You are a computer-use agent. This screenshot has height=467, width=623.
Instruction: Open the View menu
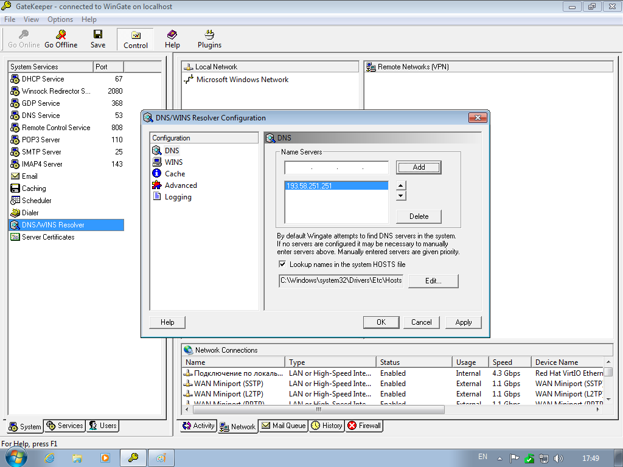(31, 19)
